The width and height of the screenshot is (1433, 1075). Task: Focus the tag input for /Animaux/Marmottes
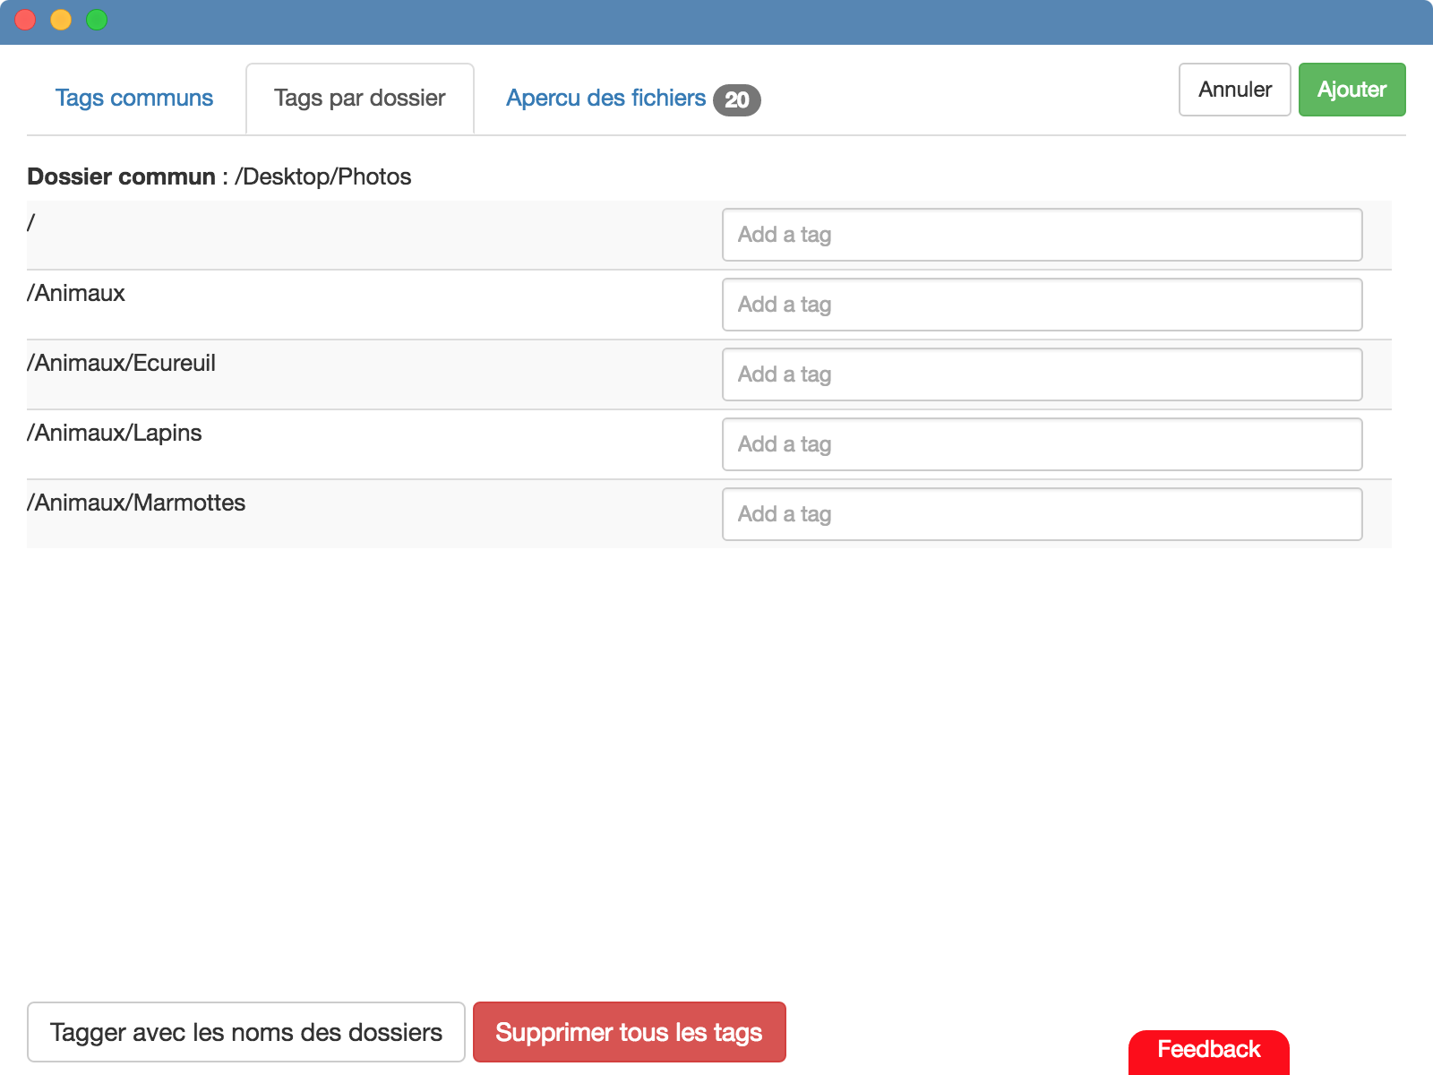[1042, 514]
